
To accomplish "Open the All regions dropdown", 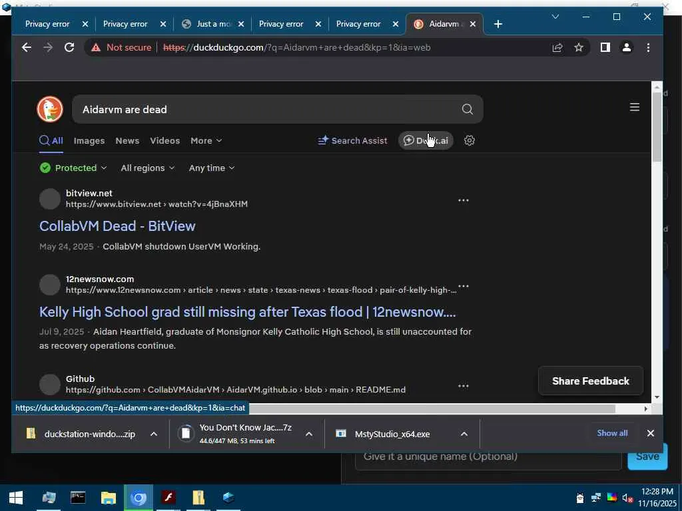I will pos(148,168).
